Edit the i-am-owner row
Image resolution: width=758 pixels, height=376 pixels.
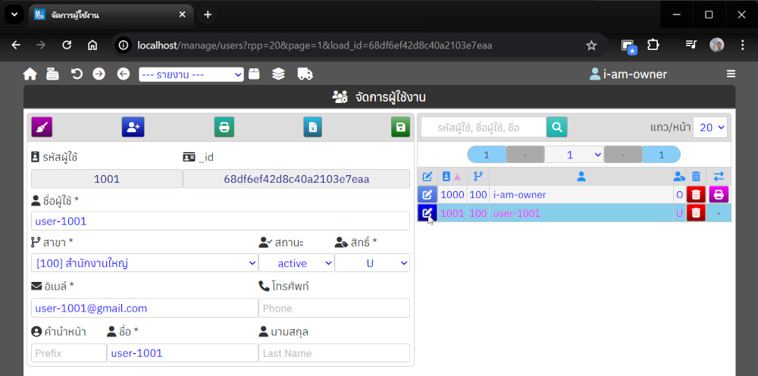pyautogui.click(x=428, y=195)
